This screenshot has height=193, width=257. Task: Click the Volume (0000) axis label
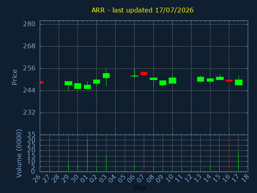tap(19, 153)
